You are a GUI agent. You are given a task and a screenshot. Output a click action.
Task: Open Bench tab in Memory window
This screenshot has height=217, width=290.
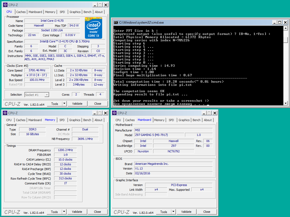(x=87, y=120)
